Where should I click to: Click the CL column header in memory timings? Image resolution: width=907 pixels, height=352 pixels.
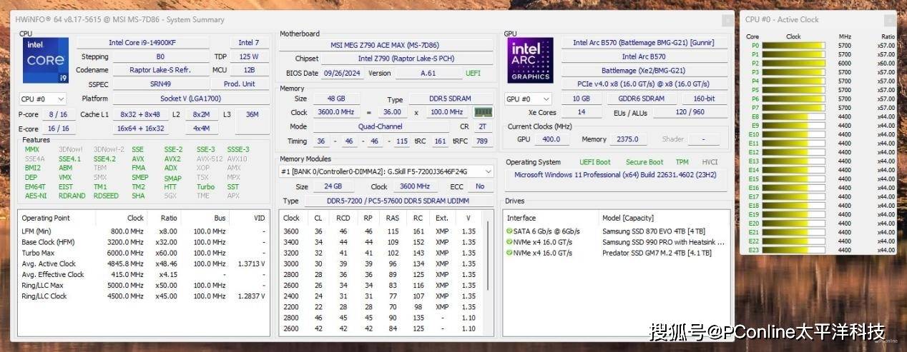point(318,218)
